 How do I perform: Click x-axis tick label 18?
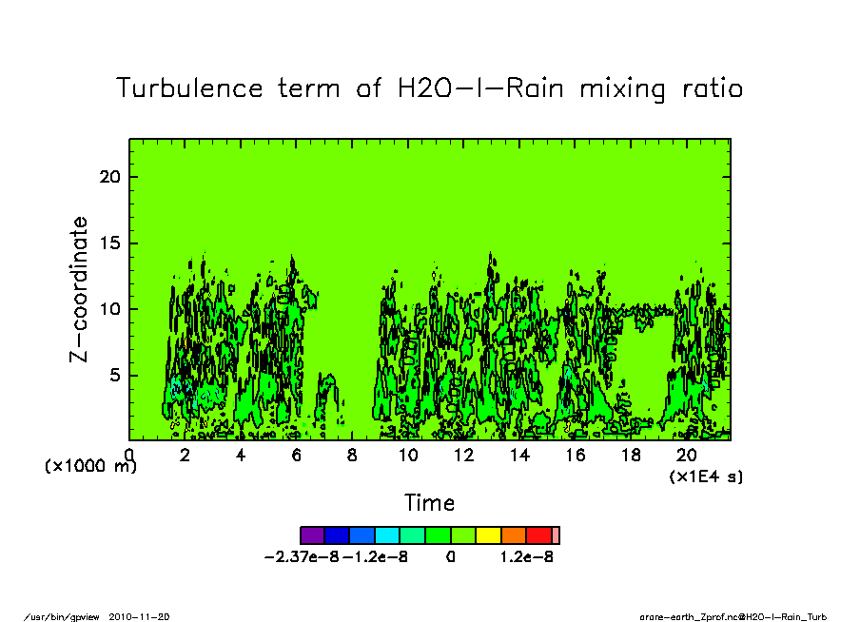(632, 455)
